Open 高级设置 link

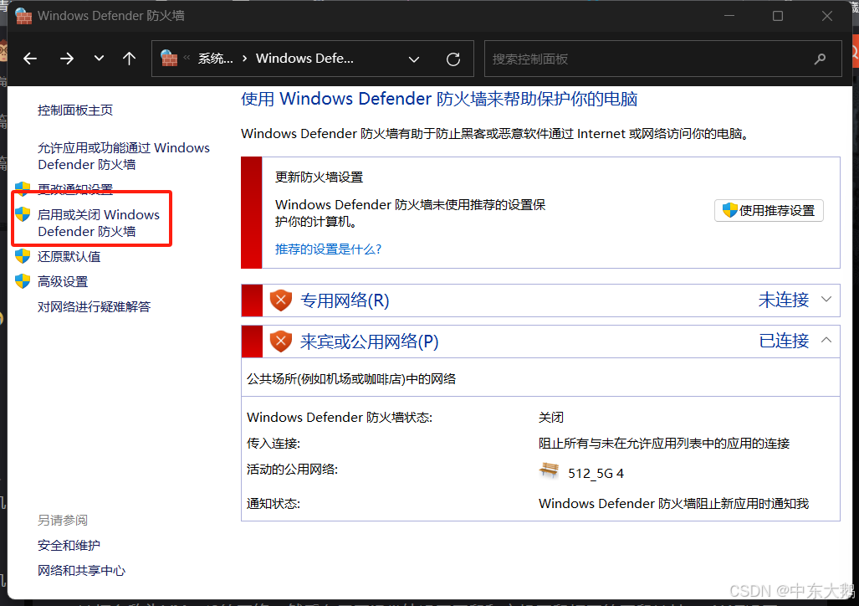(x=63, y=282)
